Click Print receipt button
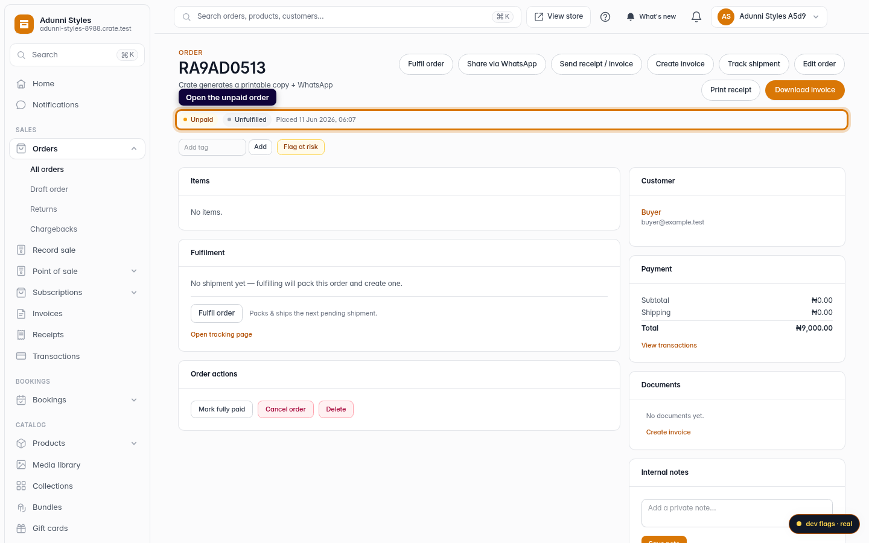Image resolution: width=869 pixels, height=543 pixels. [731, 90]
